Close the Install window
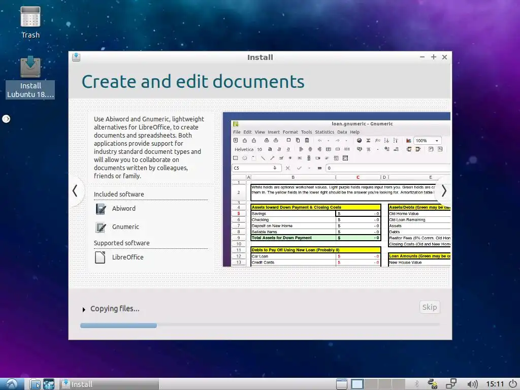 point(445,57)
